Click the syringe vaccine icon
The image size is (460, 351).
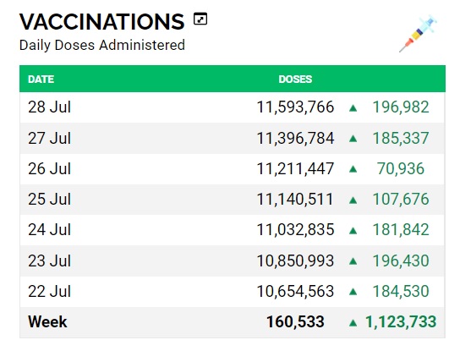pyautogui.click(x=419, y=33)
